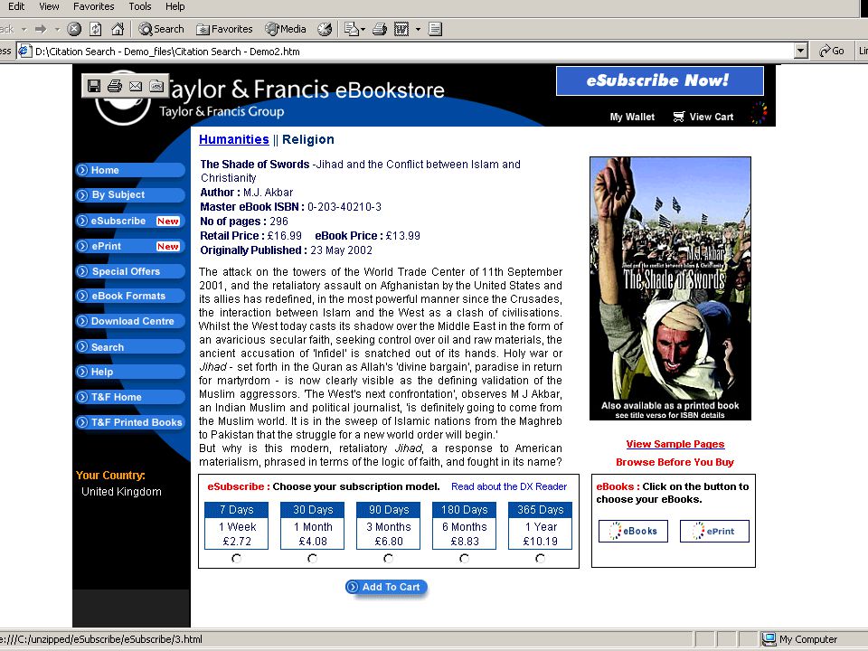Open T&F Home sidebar item
This screenshot has height=651, width=868.
tap(130, 397)
